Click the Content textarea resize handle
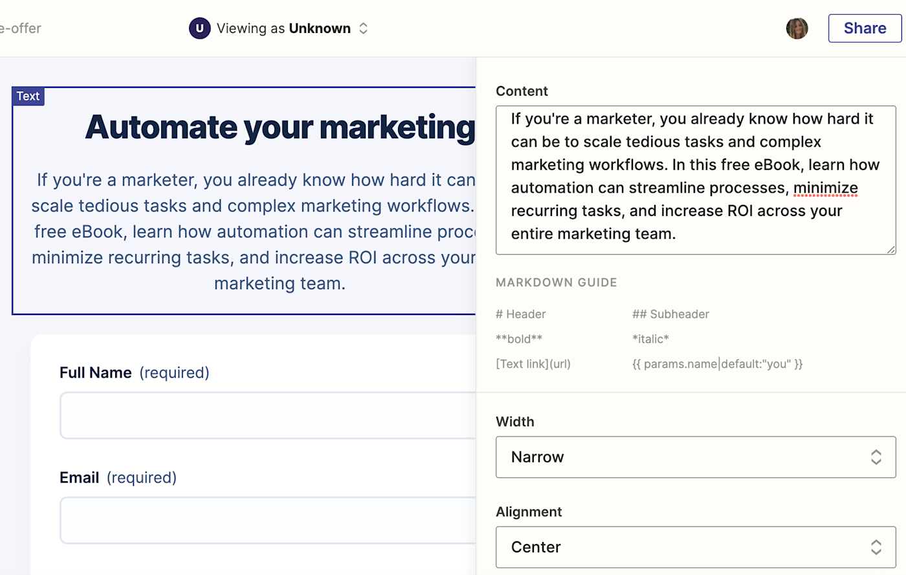 (x=891, y=250)
